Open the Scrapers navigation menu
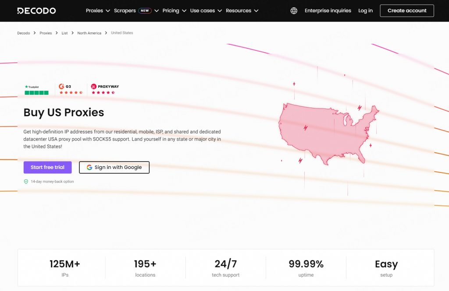449x291 pixels. point(125,11)
